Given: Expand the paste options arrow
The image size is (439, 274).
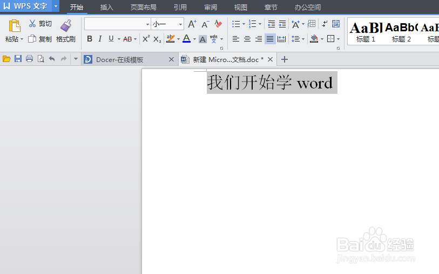Looking at the screenshot, I should (22, 39).
